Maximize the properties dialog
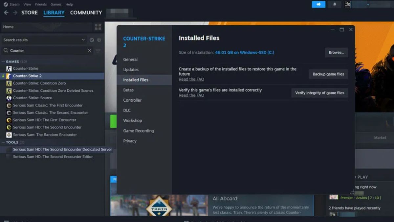This screenshot has width=394, height=222. pos(342,30)
